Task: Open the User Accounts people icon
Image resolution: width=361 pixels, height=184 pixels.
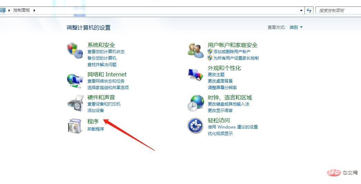Action: pyautogui.click(x=196, y=51)
